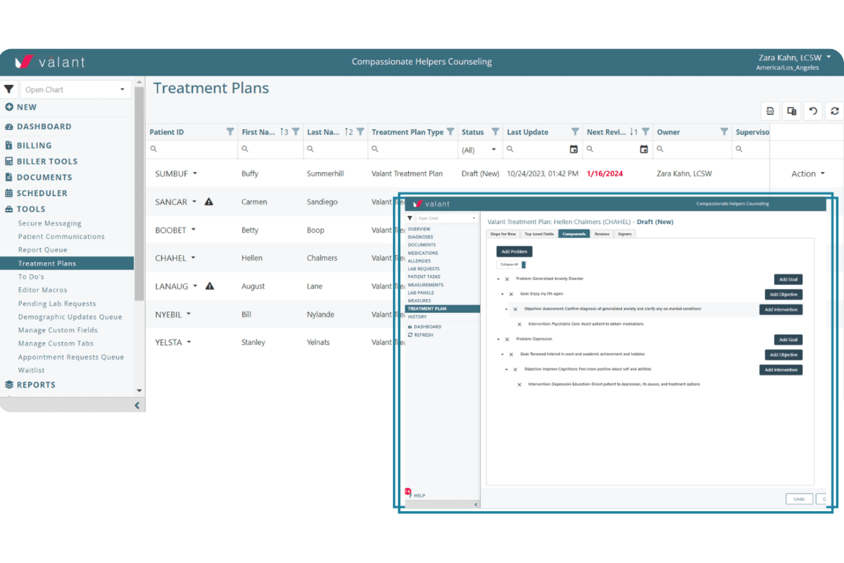Refresh the Treatment Plans grid
Screen dimensions: 844x563
click(834, 111)
